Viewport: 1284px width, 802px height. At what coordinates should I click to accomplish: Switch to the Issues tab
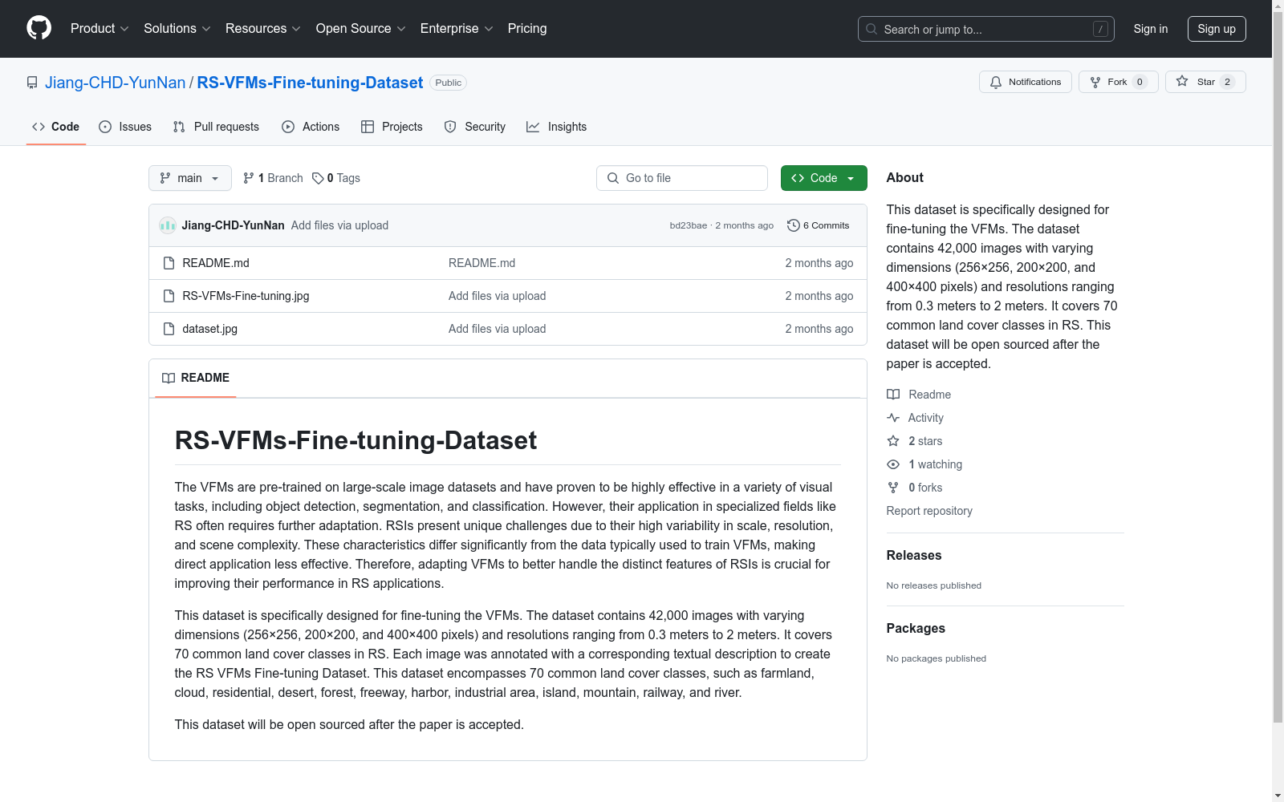click(x=125, y=127)
